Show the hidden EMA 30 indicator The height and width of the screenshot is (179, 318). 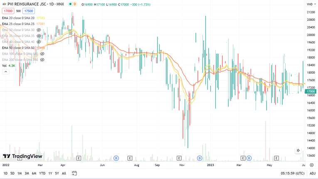pos(39,30)
